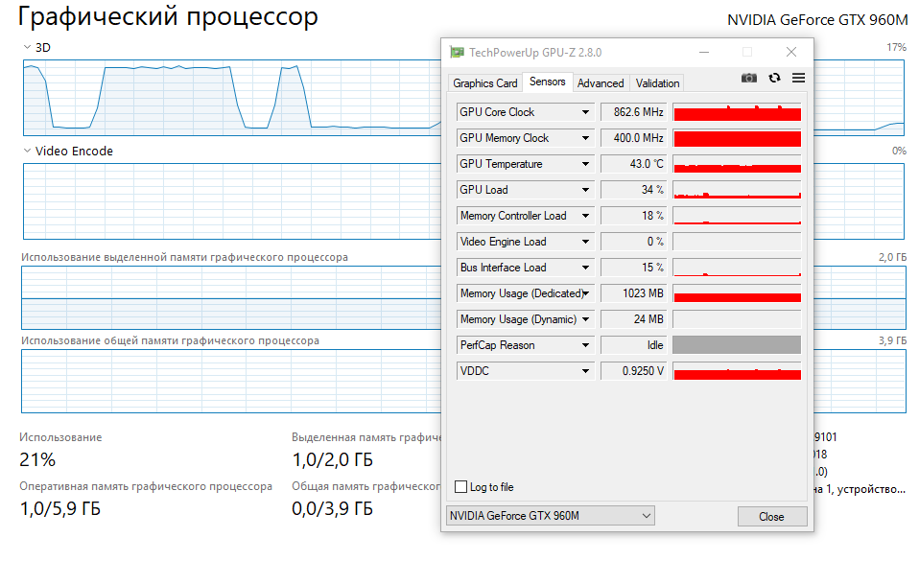
Task: Click the GPU-Z app icon in title bar
Action: (x=457, y=52)
